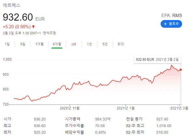The image size is (195, 140).
Task: Select the 1년 time range tab
Action: (x=89, y=44)
